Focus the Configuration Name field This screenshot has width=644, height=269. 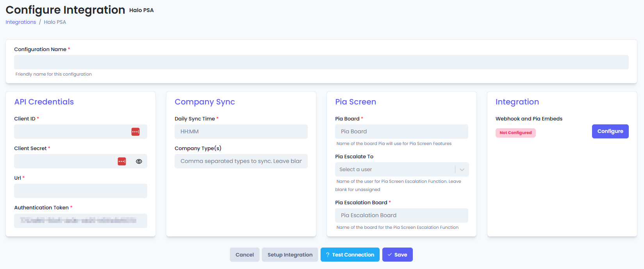pyautogui.click(x=321, y=62)
